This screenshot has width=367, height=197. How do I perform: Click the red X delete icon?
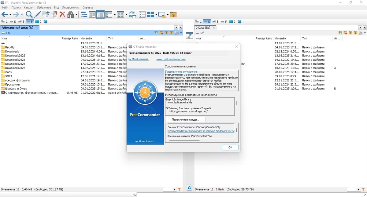[62, 14]
